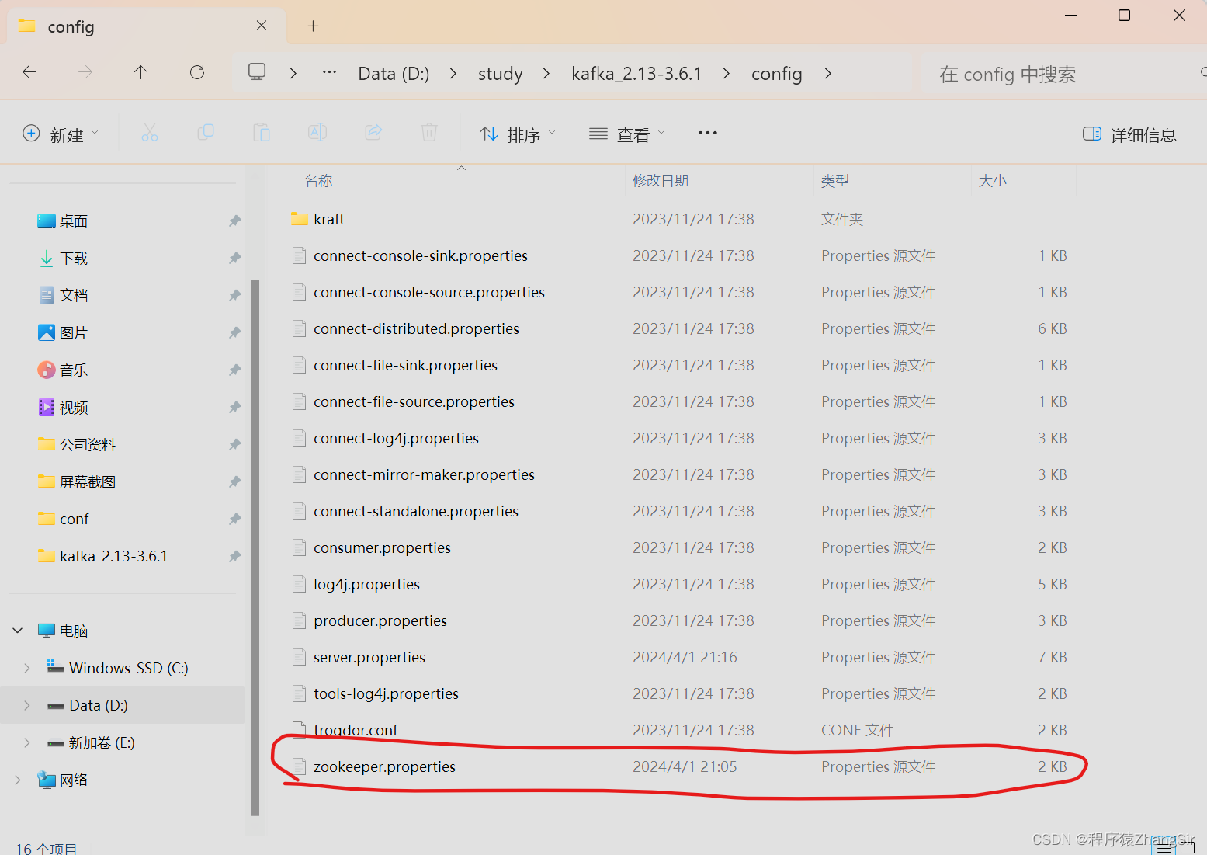Screen dimensions: 1207x855
Task: Expand the Windows-SSD (C:) drive node
Action: pyautogui.click(x=27, y=668)
